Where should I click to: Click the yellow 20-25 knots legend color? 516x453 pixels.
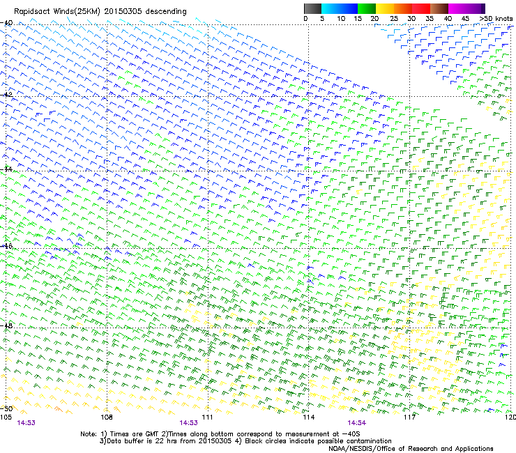coord(385,8)
